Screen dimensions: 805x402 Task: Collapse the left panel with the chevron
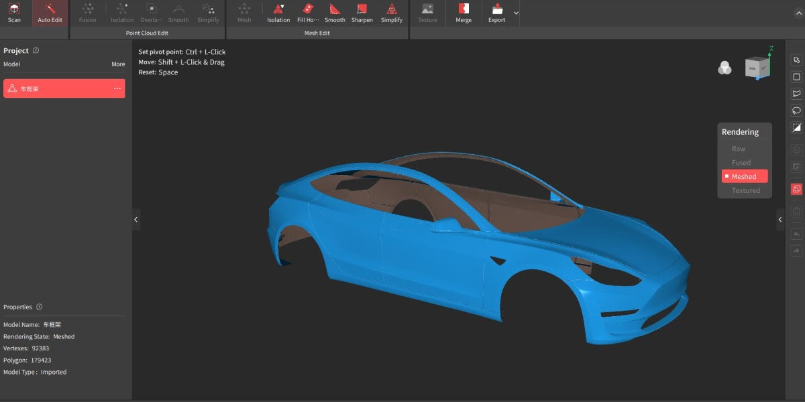pyautogui.click(x=136, y=219)
